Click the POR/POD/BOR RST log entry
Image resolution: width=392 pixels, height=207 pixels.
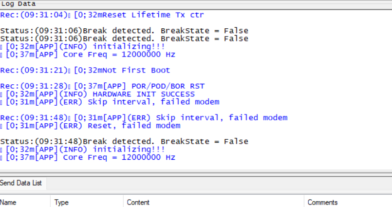tap(102, 86)
